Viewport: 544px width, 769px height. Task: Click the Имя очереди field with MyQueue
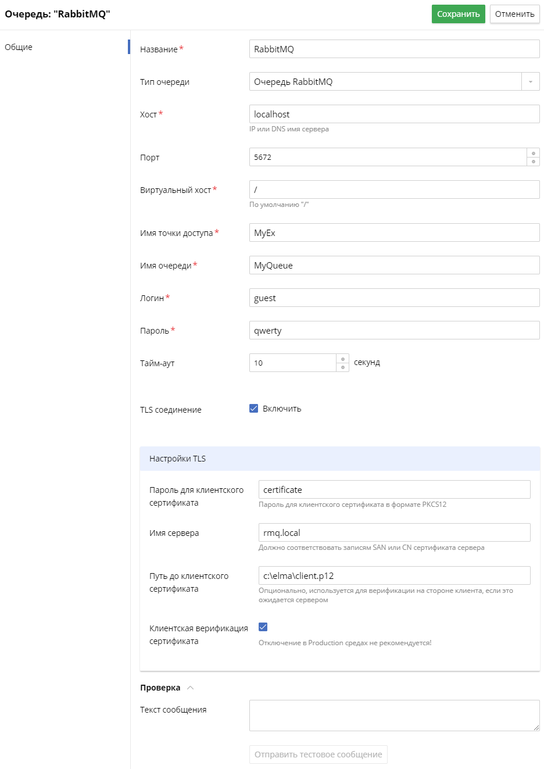tap(394, 265)
